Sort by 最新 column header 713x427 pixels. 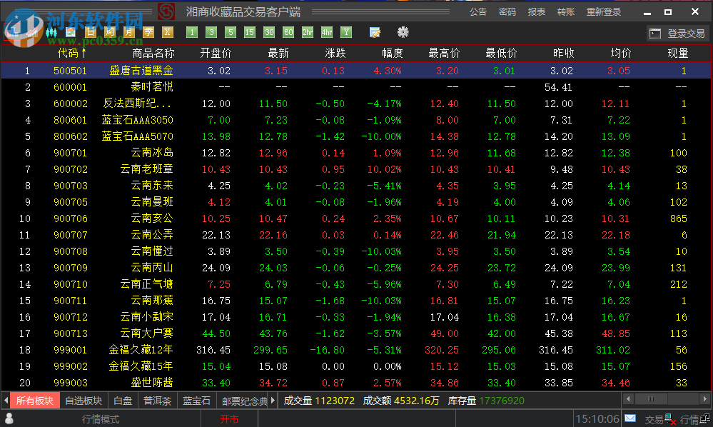[278, 54]
